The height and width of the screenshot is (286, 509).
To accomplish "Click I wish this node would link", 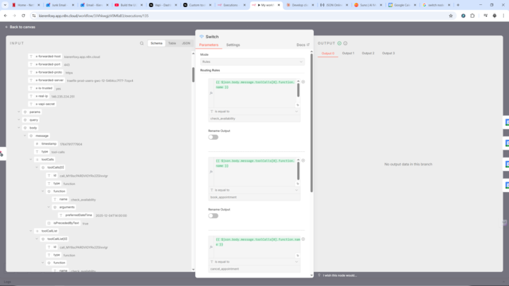I will pyautogui.click(x=339, y=275).
